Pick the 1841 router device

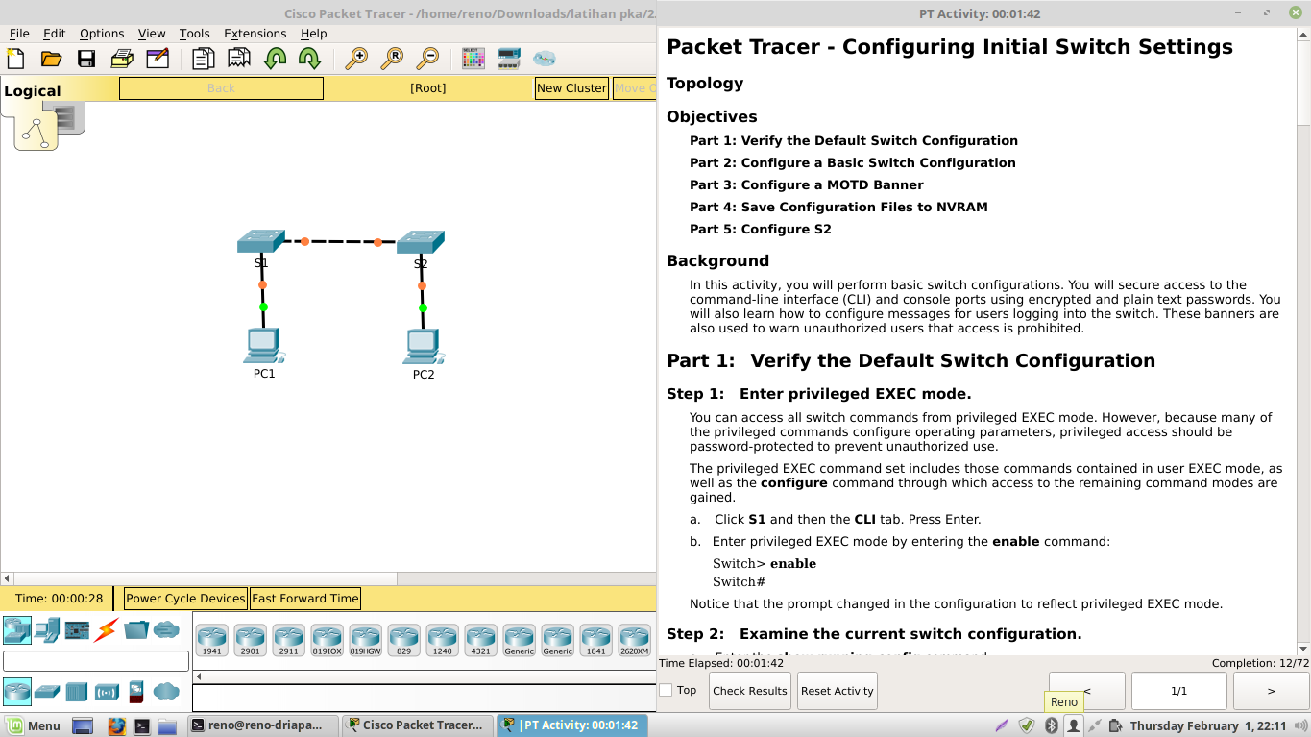[595, 640]
